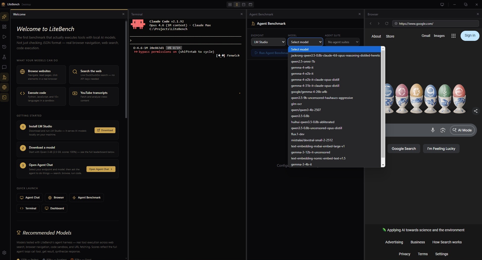Image resolution: width=482 pixels, height=260 pixels.
Task: Open the globe Browser icon in the sidebar
Action: 4,87
